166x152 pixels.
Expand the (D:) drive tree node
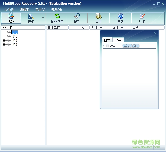4,36
